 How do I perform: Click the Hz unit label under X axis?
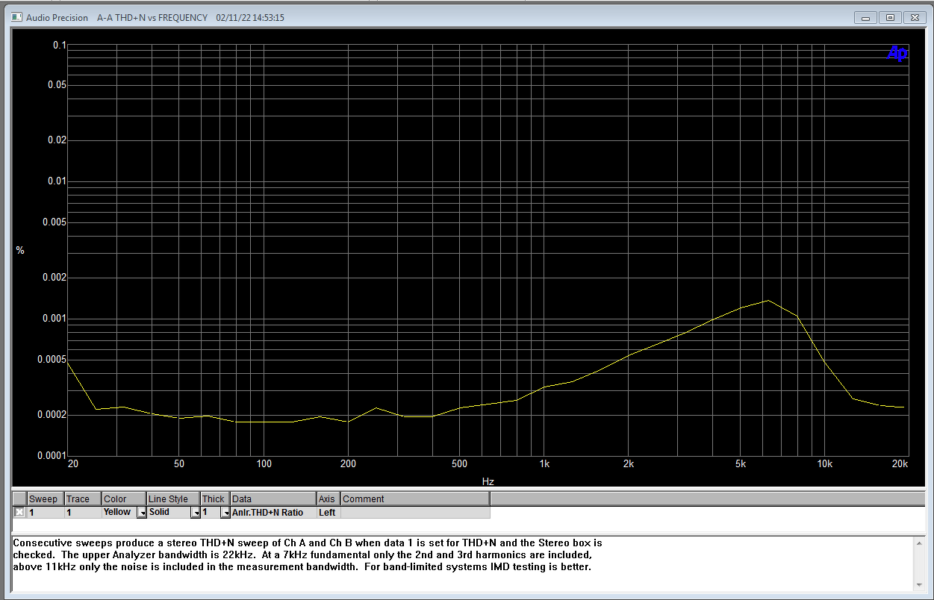488,481
